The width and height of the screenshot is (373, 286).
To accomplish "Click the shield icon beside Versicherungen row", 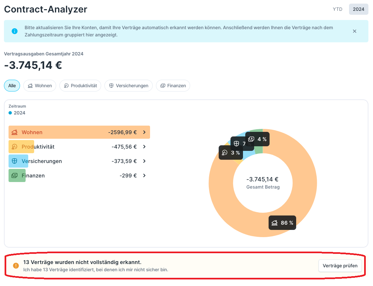I will (x=14, y=161).
